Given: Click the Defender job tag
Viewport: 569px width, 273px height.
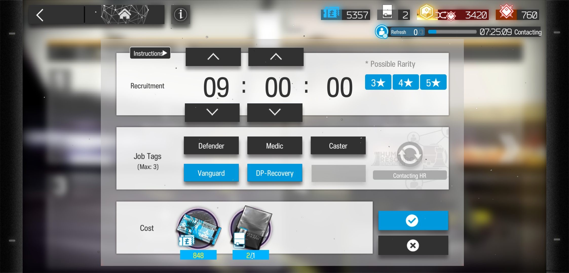Looking at the screenshot, I should click(x=211, y=146).
